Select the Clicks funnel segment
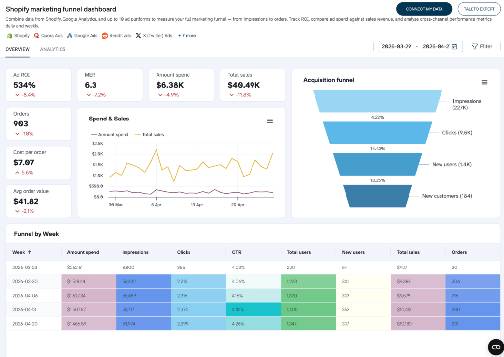This screenshot has width=504, height=357. pyautogui.click(x=378, y=133)
